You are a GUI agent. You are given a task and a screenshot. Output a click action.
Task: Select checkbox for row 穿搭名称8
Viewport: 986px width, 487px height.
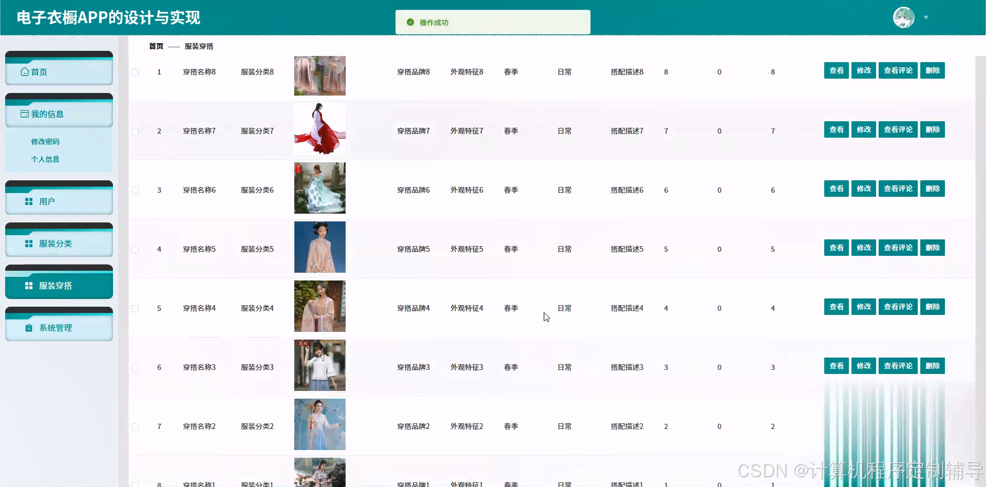point(135,72)
